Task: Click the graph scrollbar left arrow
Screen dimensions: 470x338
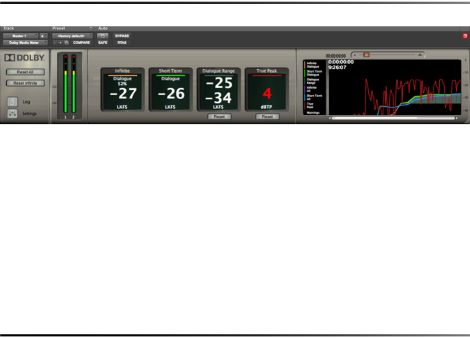Action: tap(330, 118)
